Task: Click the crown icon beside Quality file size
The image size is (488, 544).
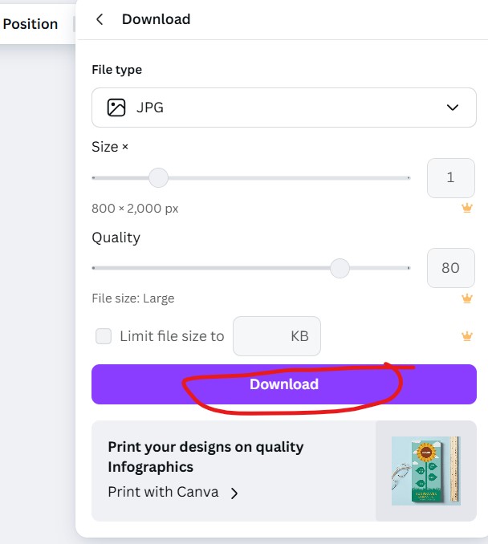Action: pos(467,298)
